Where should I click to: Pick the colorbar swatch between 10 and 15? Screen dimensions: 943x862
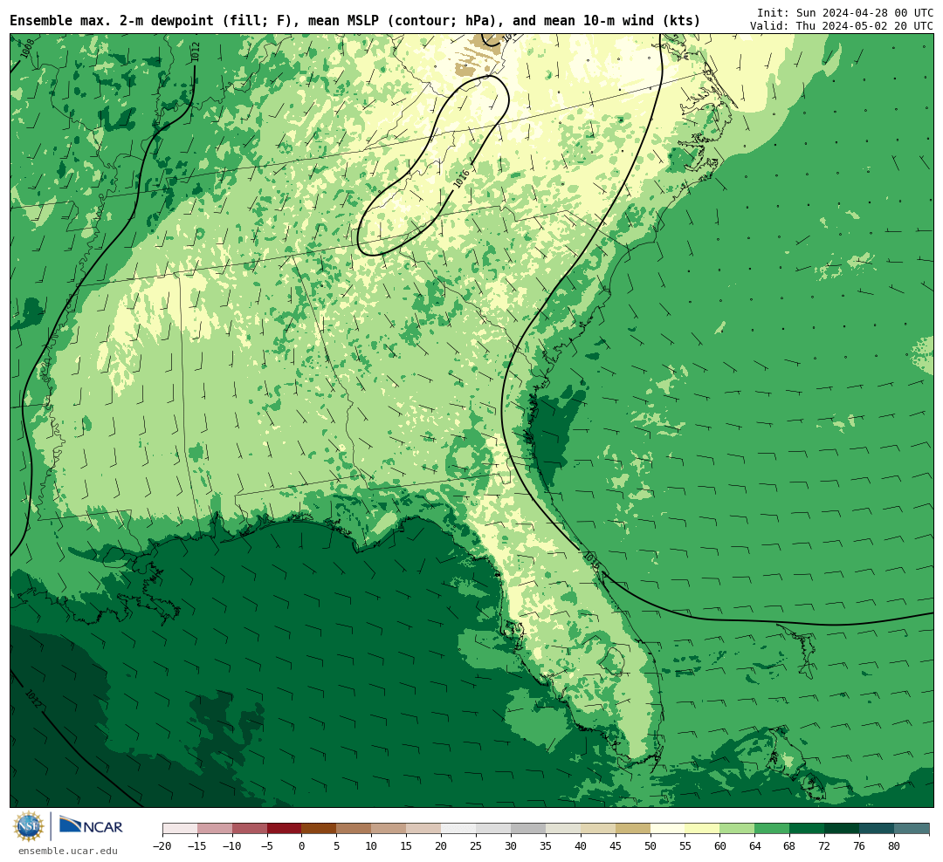389,829
